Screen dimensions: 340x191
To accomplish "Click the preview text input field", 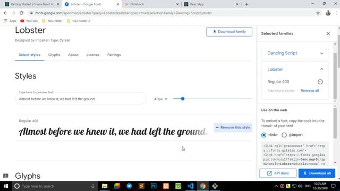I will pos(80,99).
